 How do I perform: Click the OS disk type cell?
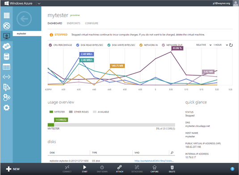point(96,161)
